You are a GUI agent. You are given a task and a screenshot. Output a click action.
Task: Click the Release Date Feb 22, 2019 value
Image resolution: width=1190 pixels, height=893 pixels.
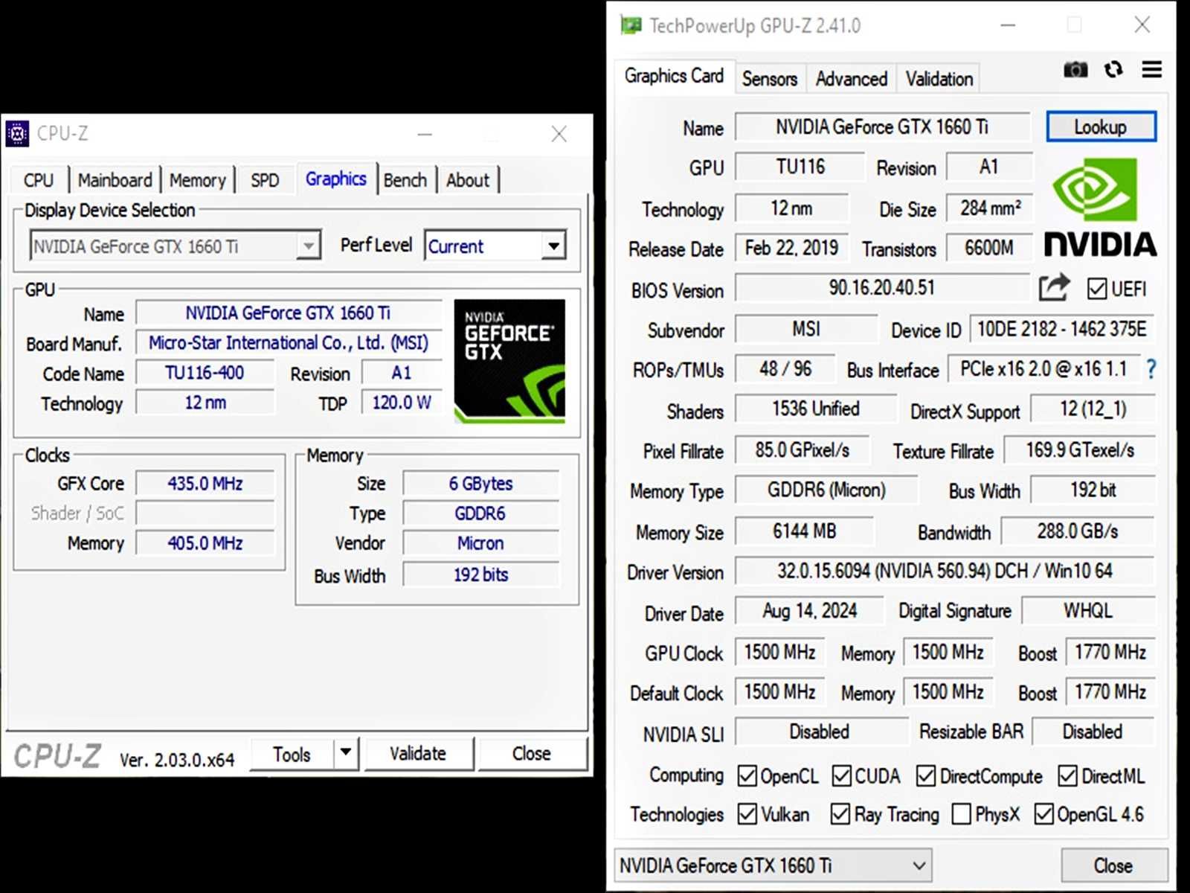coord(791,248)
